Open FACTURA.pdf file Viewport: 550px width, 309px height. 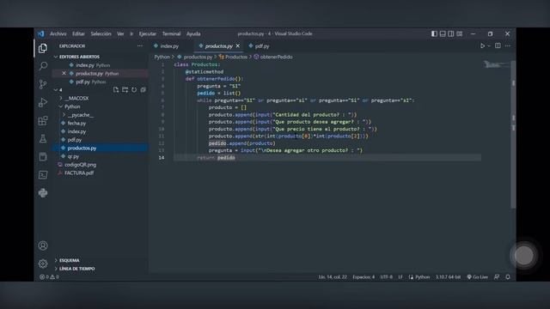click(x=79, y=173)
